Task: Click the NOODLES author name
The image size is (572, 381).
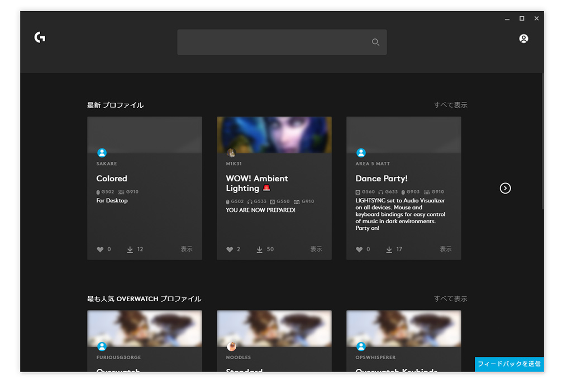Action: (x=238, y=358)
